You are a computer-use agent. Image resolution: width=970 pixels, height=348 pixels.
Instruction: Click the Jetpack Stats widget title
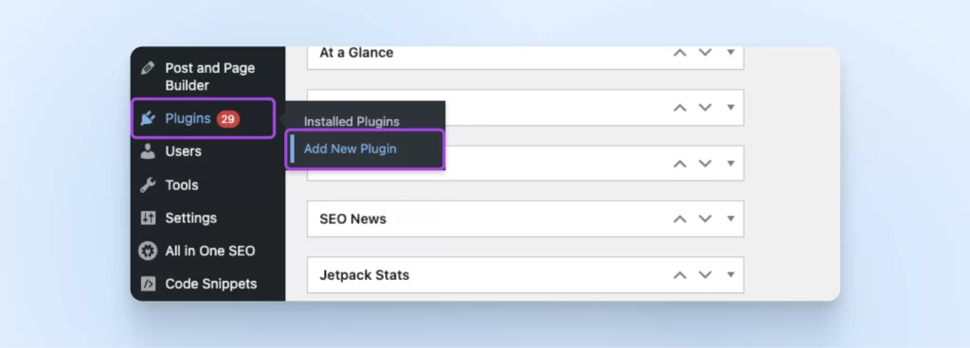(x=365, y=275)
